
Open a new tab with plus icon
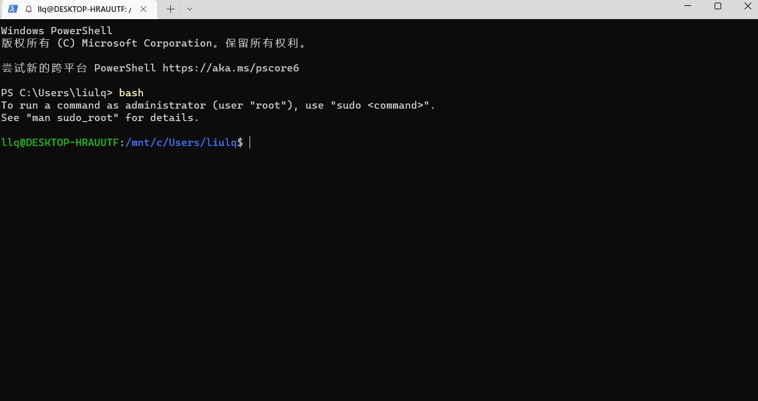click(170, 9)
